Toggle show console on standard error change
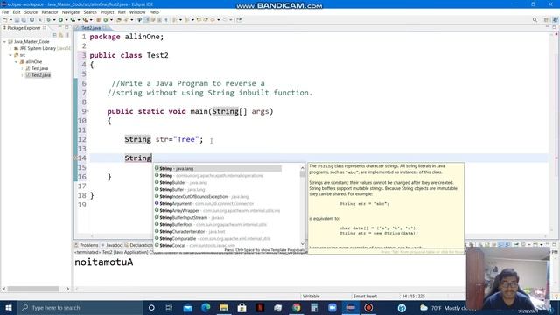The height and width of the screenshot is (315, 560). [x=507, y=245]
